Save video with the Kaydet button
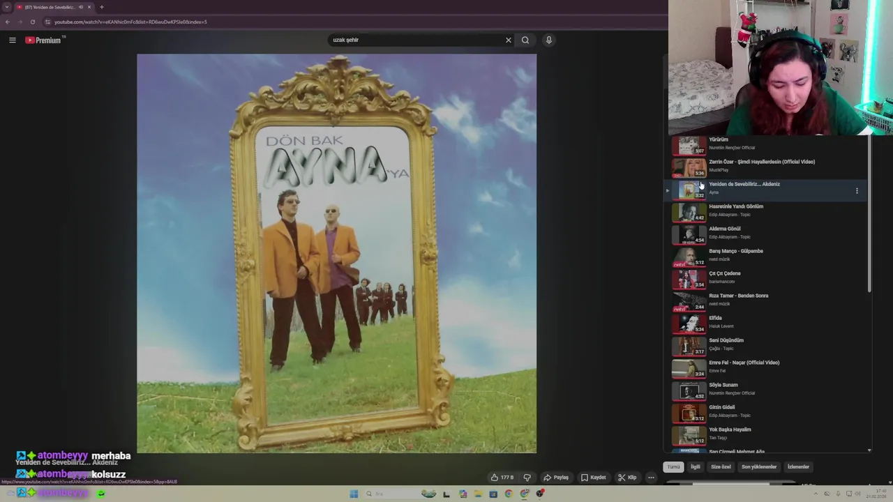Viewport: 893px width, 502px height. point(594,478)
